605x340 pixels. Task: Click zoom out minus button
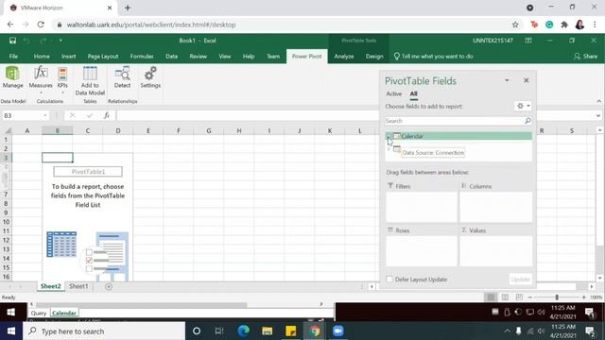530,297
